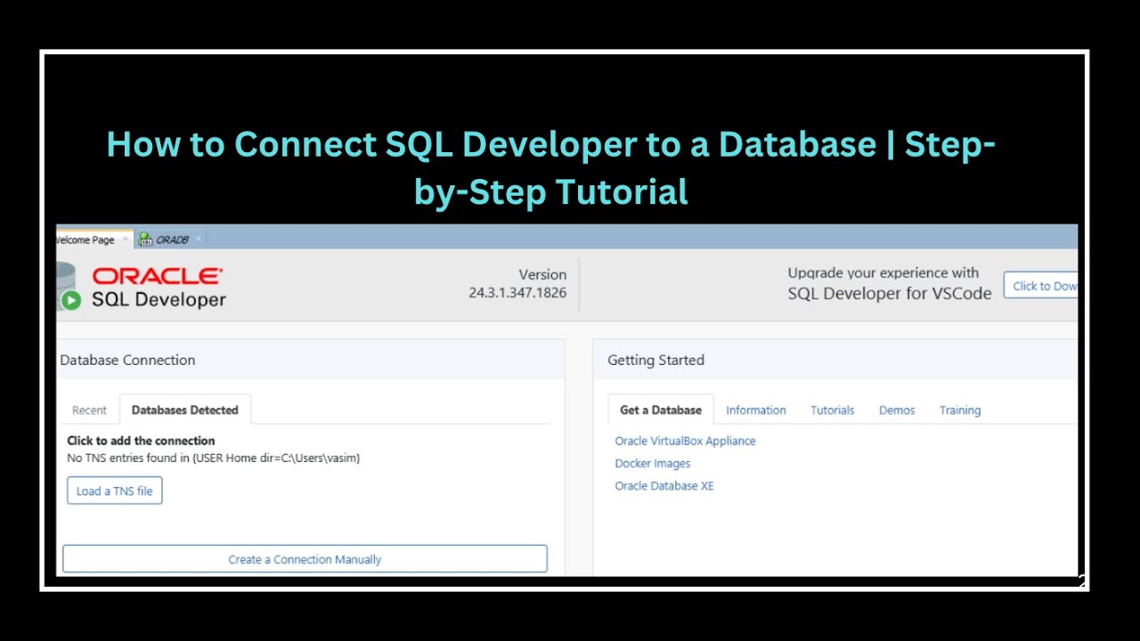Switch to the Demos tab
The image size is (1140, 641).
[897, 410]
